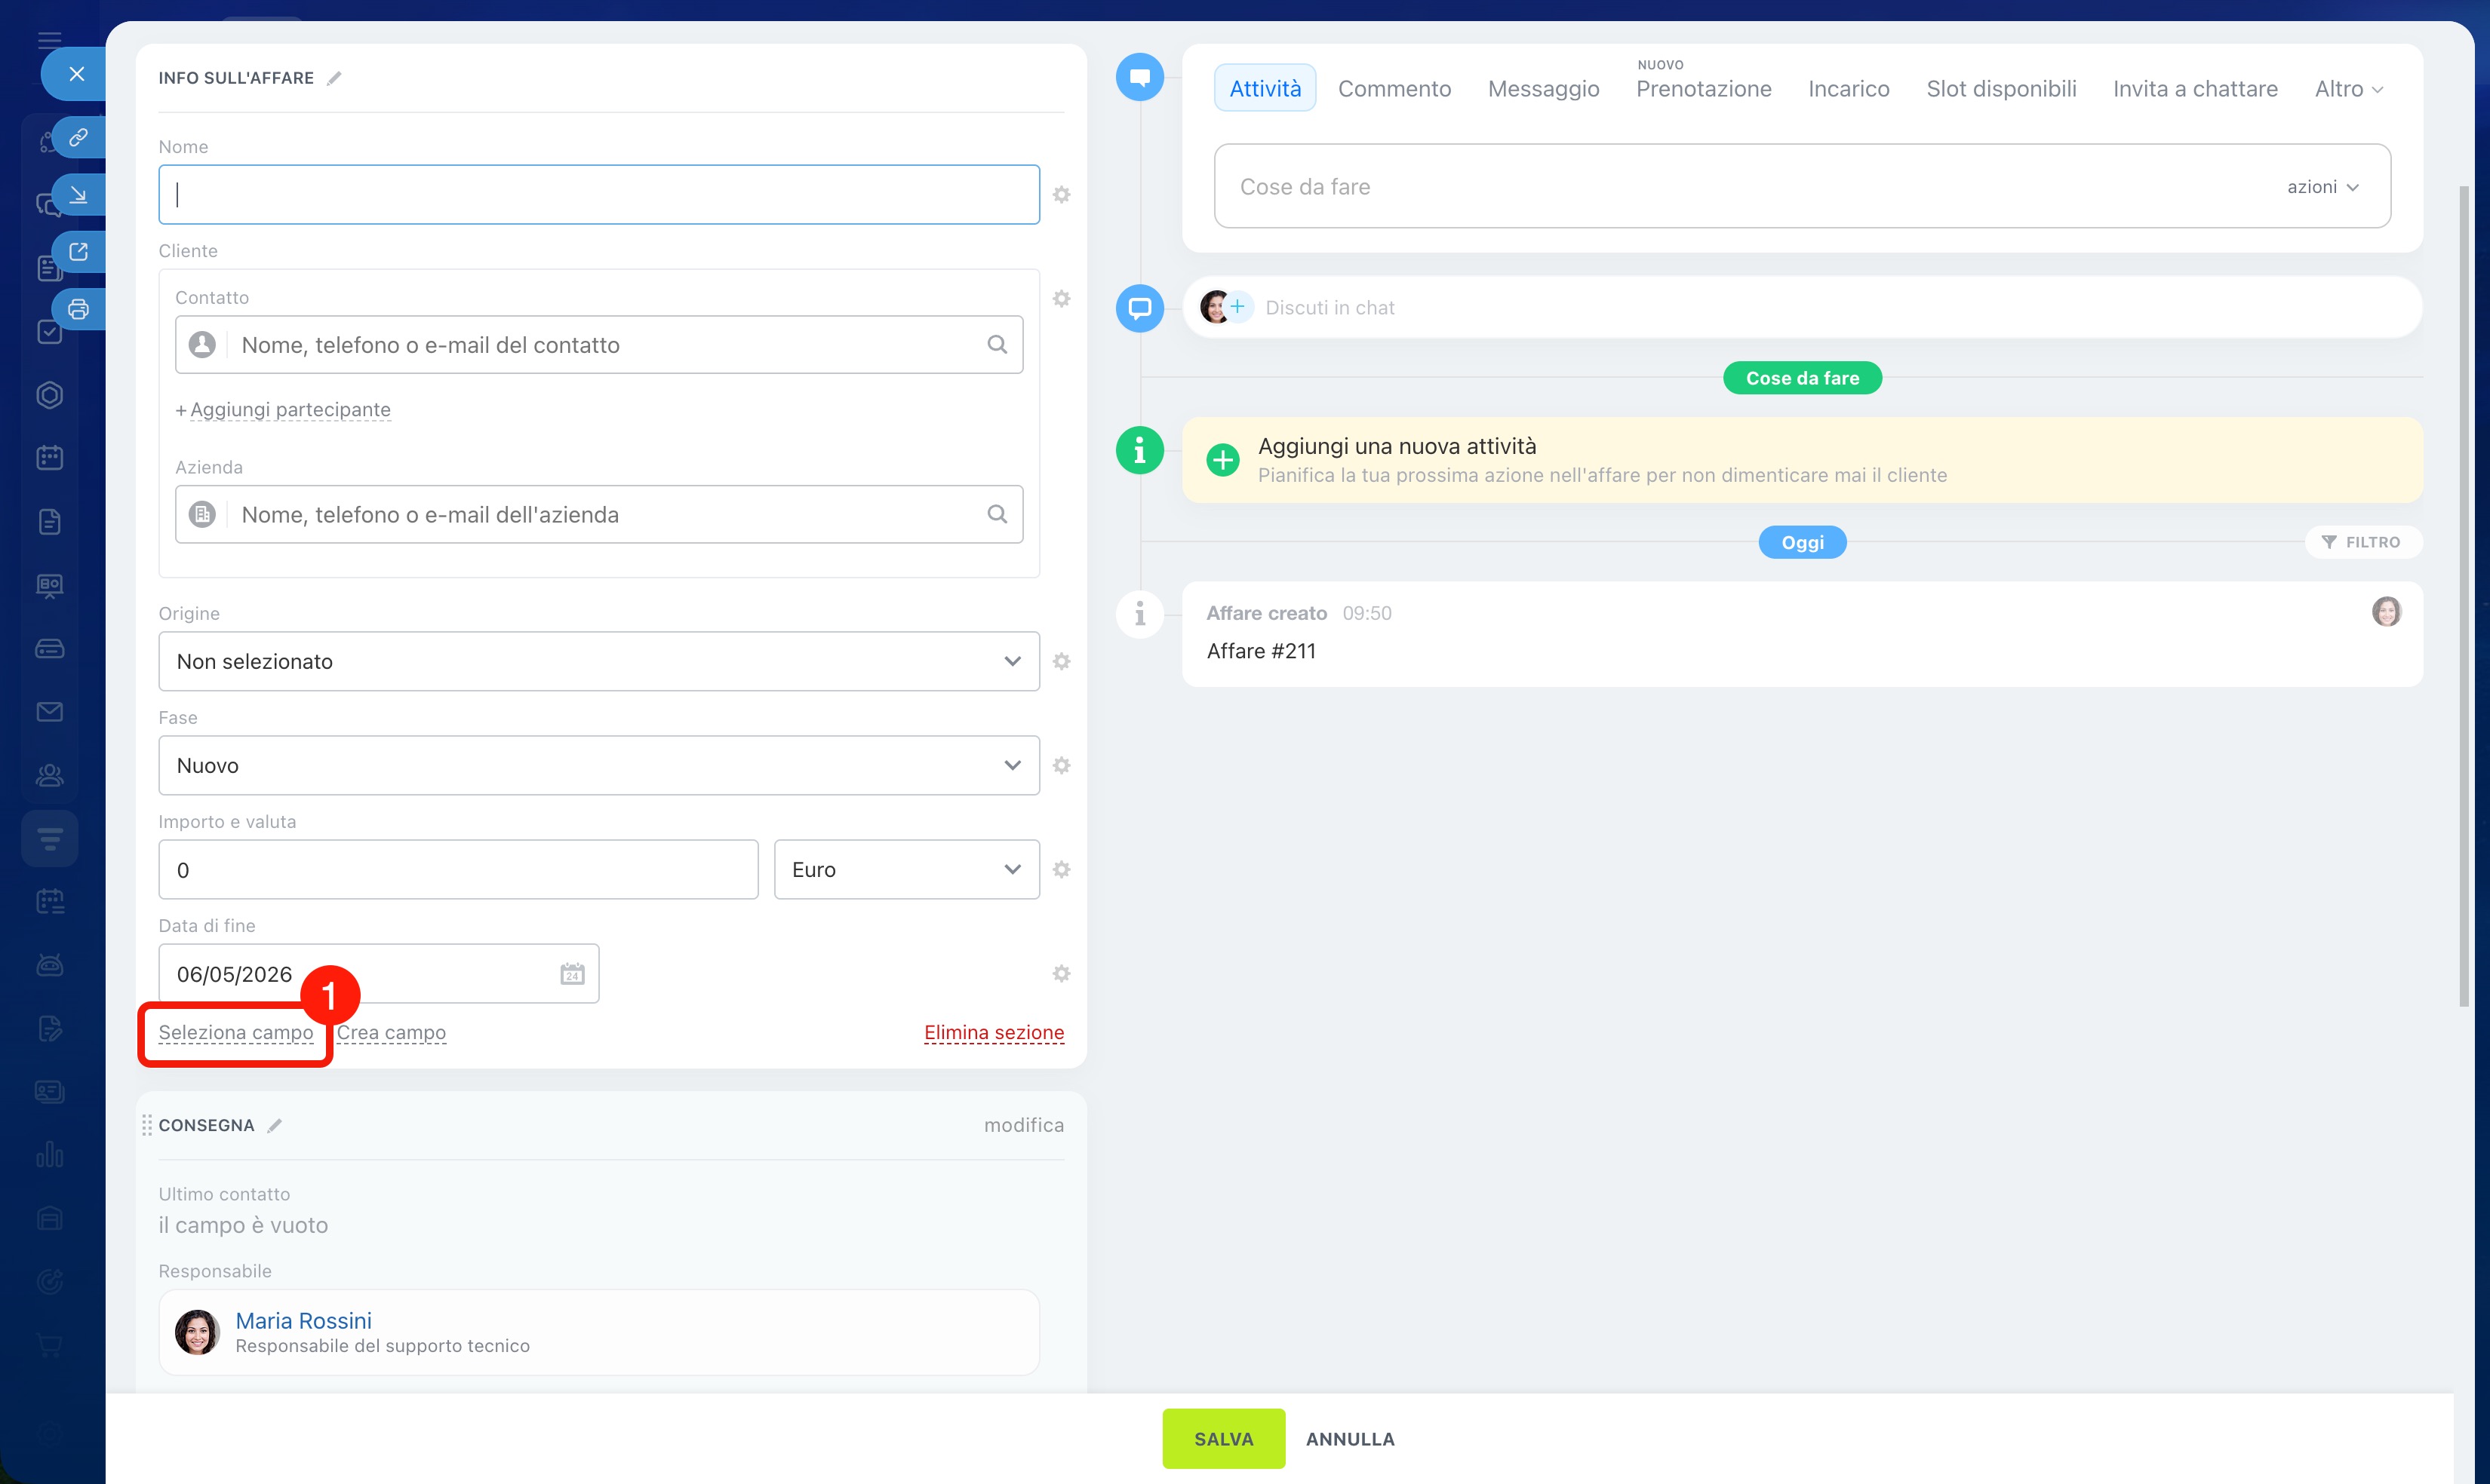The image size is (2490, 1484).
Task: Click pencil icon beside CONSEGNA title
Action: 275,1126
